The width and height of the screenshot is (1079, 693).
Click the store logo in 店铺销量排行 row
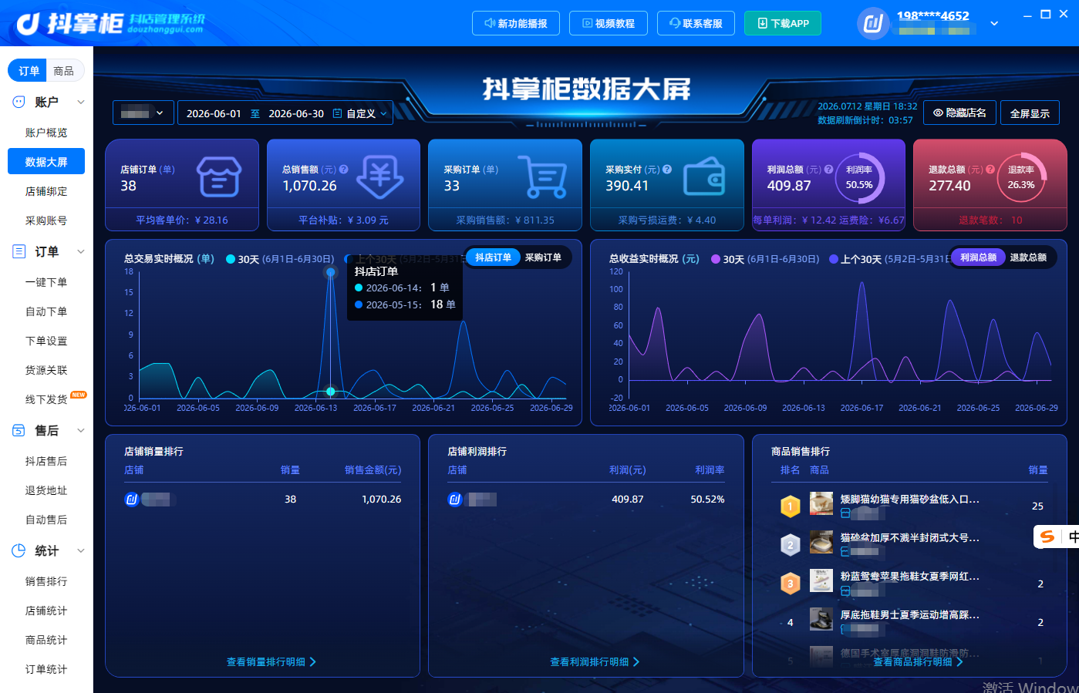click(131, 500)
